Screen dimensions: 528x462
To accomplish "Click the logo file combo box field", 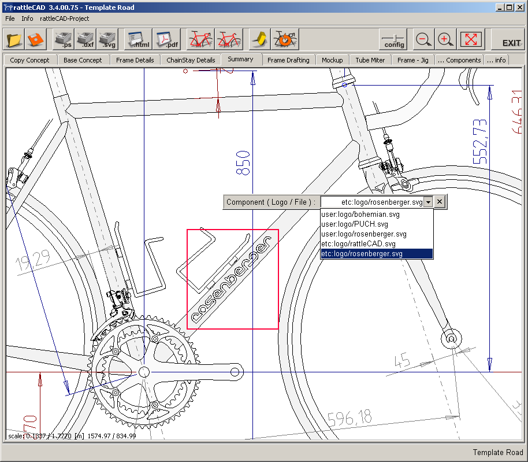I will tap(373, 202).
